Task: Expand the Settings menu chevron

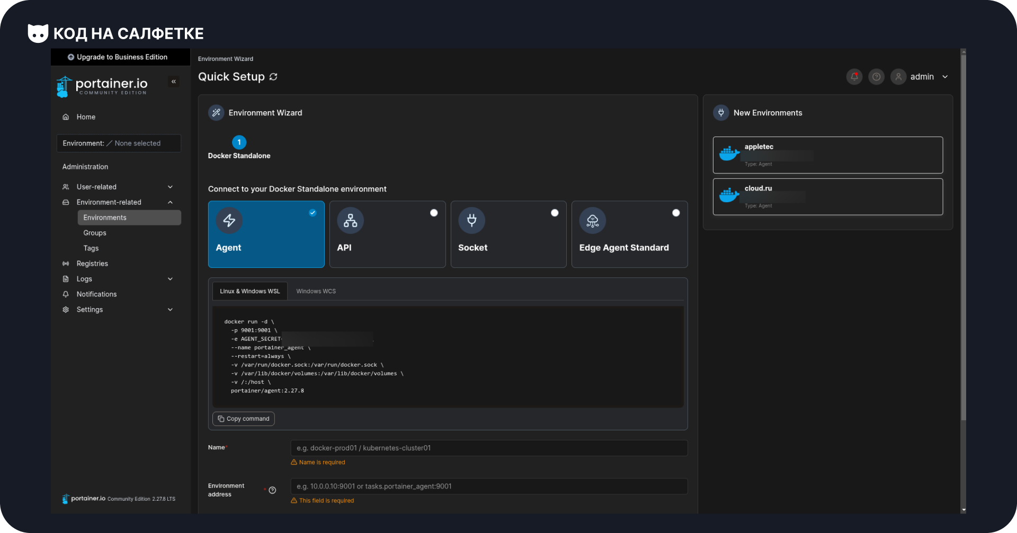Action: (x=171, y=310)
